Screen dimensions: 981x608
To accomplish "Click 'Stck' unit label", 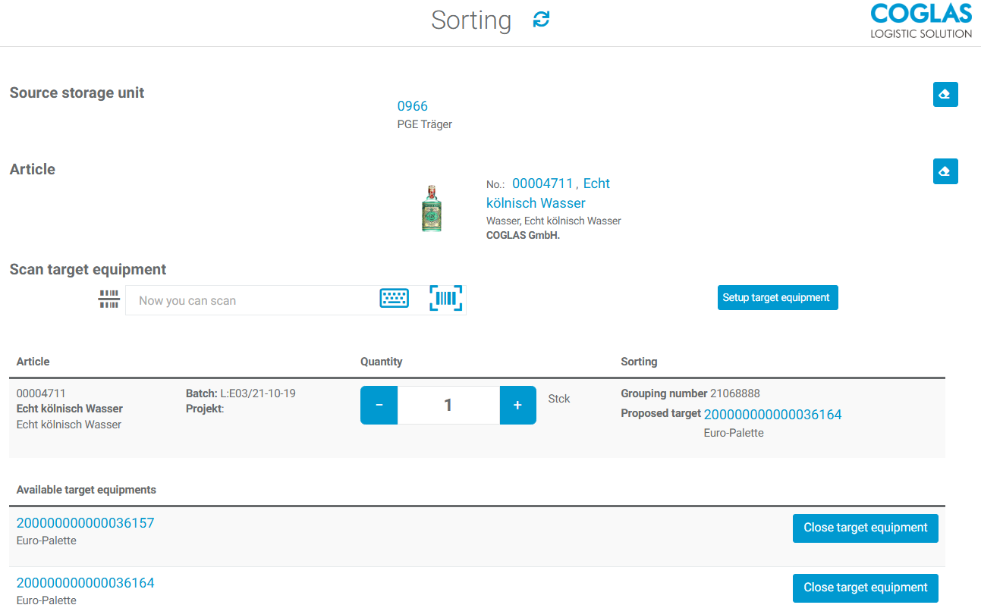I will click(559, 399).
